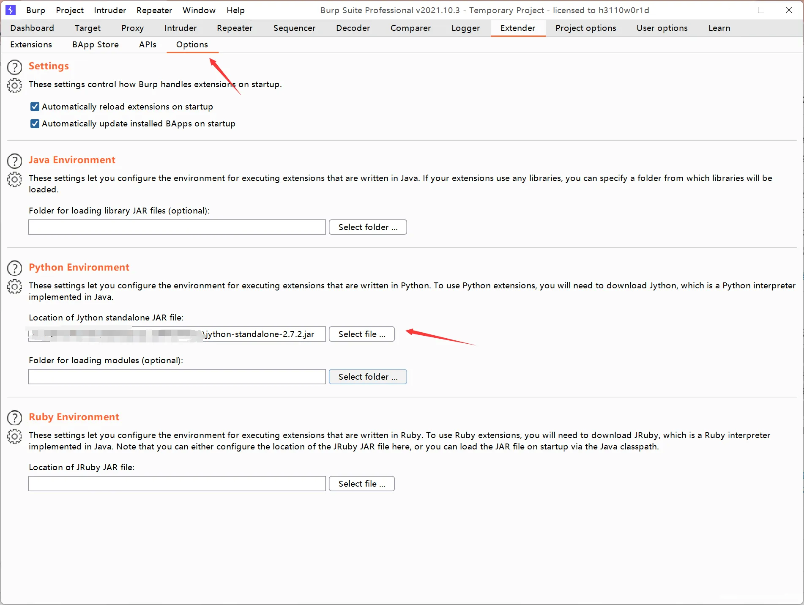Screen dimensions: 804x605
Task: Uncheck automatically update installed BApps on startup
Action: pos(35,123)
